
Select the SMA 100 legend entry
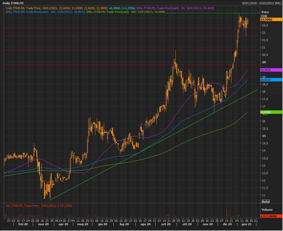click(x=45, y=12)
